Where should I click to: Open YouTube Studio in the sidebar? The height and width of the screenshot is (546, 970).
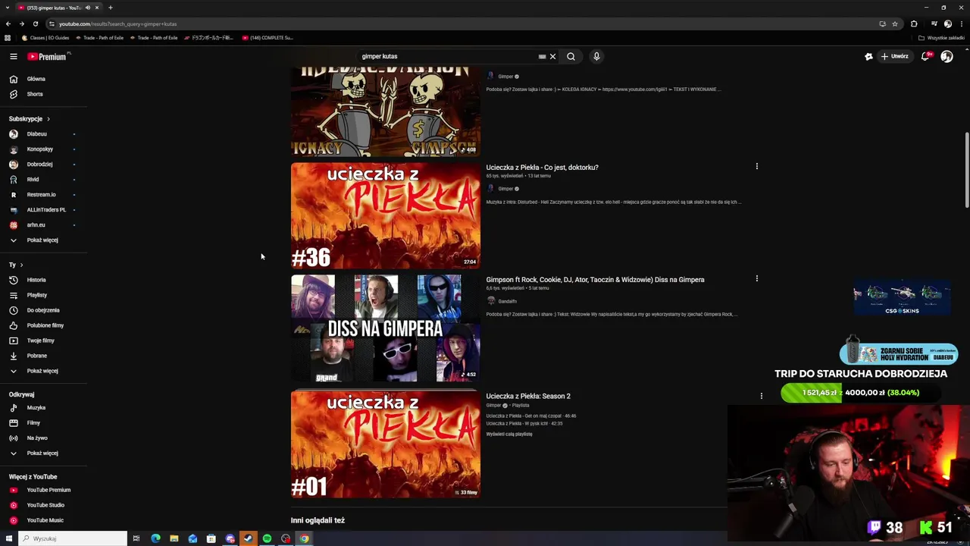click(x=45, y=505)
